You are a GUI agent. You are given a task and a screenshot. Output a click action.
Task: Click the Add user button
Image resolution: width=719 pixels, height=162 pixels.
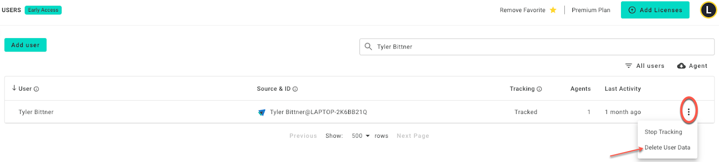26,45
